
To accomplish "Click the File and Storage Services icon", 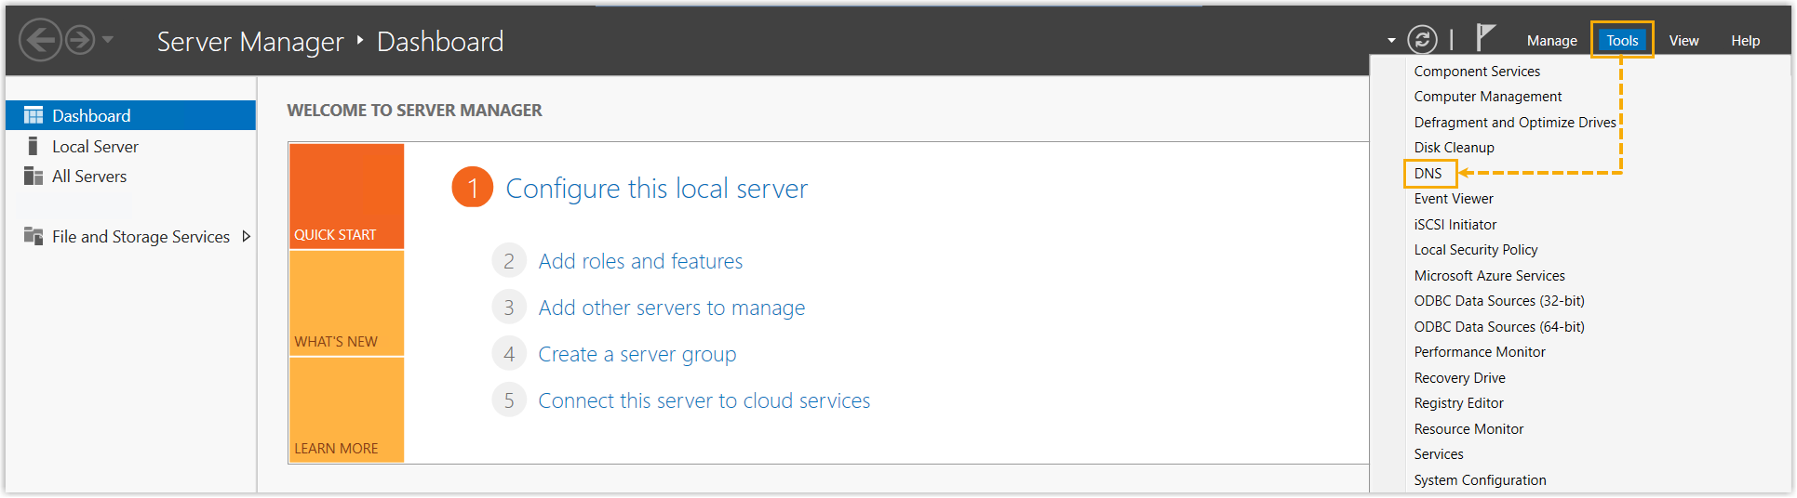I will click(x=34, y=236).
